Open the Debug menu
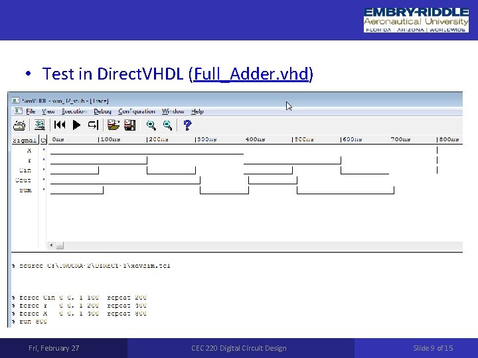The image size is (478, 358). click(102, 111)
